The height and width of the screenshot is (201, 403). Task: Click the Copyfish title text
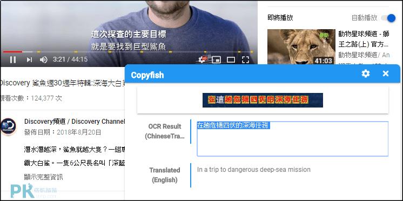[147, 75]
